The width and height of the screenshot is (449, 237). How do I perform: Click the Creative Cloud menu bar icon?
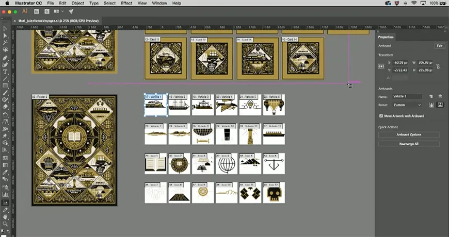[x=388, y=3]
